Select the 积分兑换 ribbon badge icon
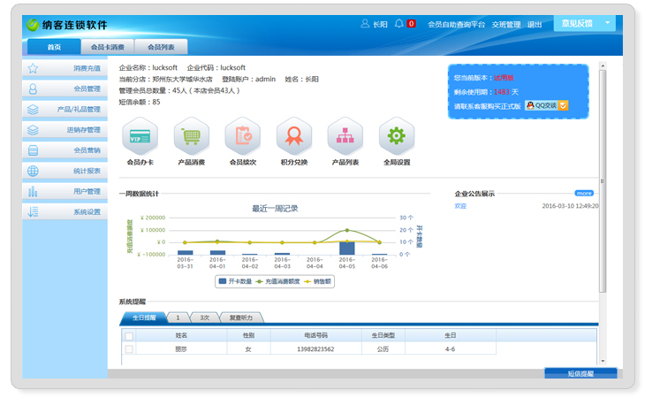645x398 pixels. pyautogui.click(x=293, y=137)
